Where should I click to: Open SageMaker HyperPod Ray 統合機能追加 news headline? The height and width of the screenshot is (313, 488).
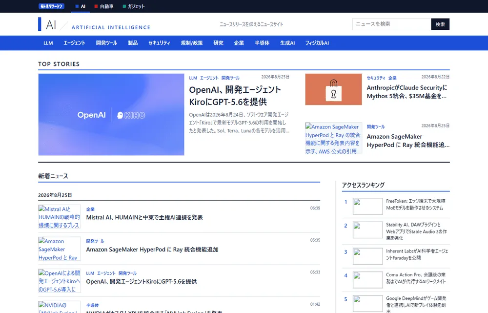coord(152,250)
